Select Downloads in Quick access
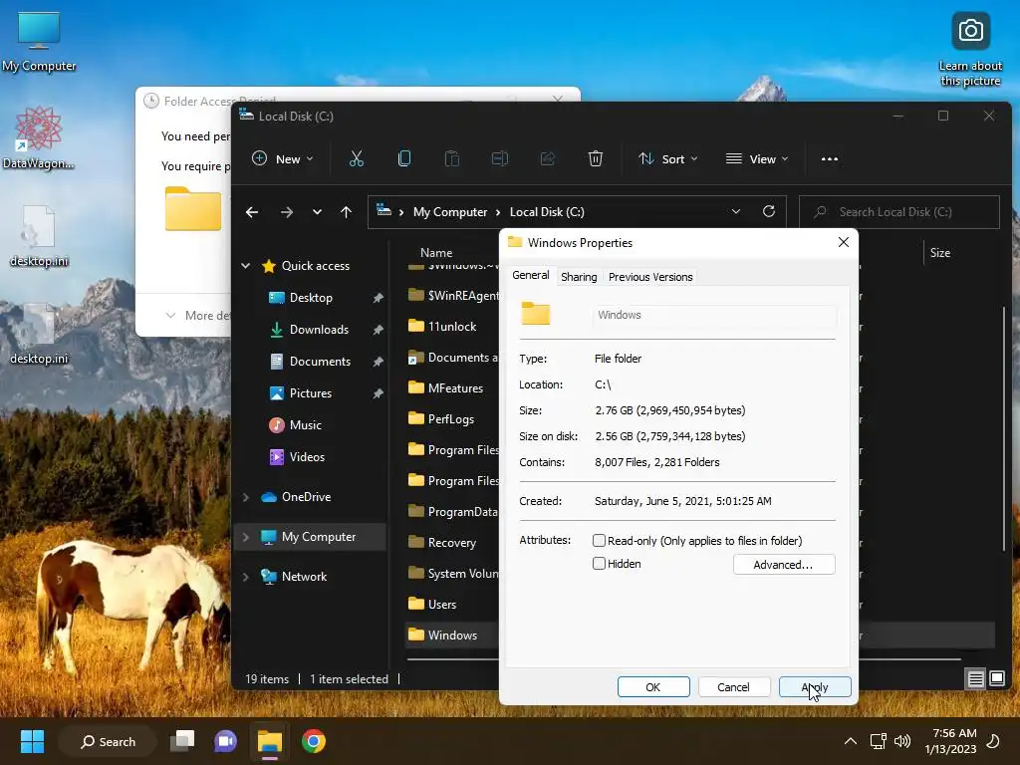 [x=318, y=330]
